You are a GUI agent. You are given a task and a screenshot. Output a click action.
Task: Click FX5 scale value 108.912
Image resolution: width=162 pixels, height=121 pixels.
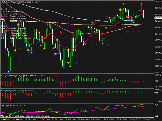(x=158, y=75)
